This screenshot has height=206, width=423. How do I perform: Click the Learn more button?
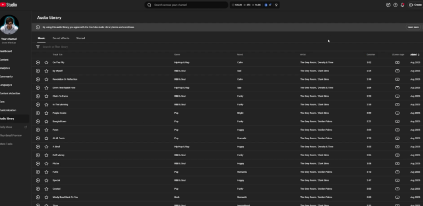pos(412,27)
